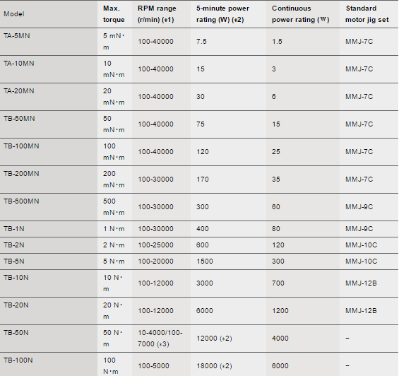This screenshot has height=376, width=399.
Task: Click the Max. torque column header
Action: 114,13
